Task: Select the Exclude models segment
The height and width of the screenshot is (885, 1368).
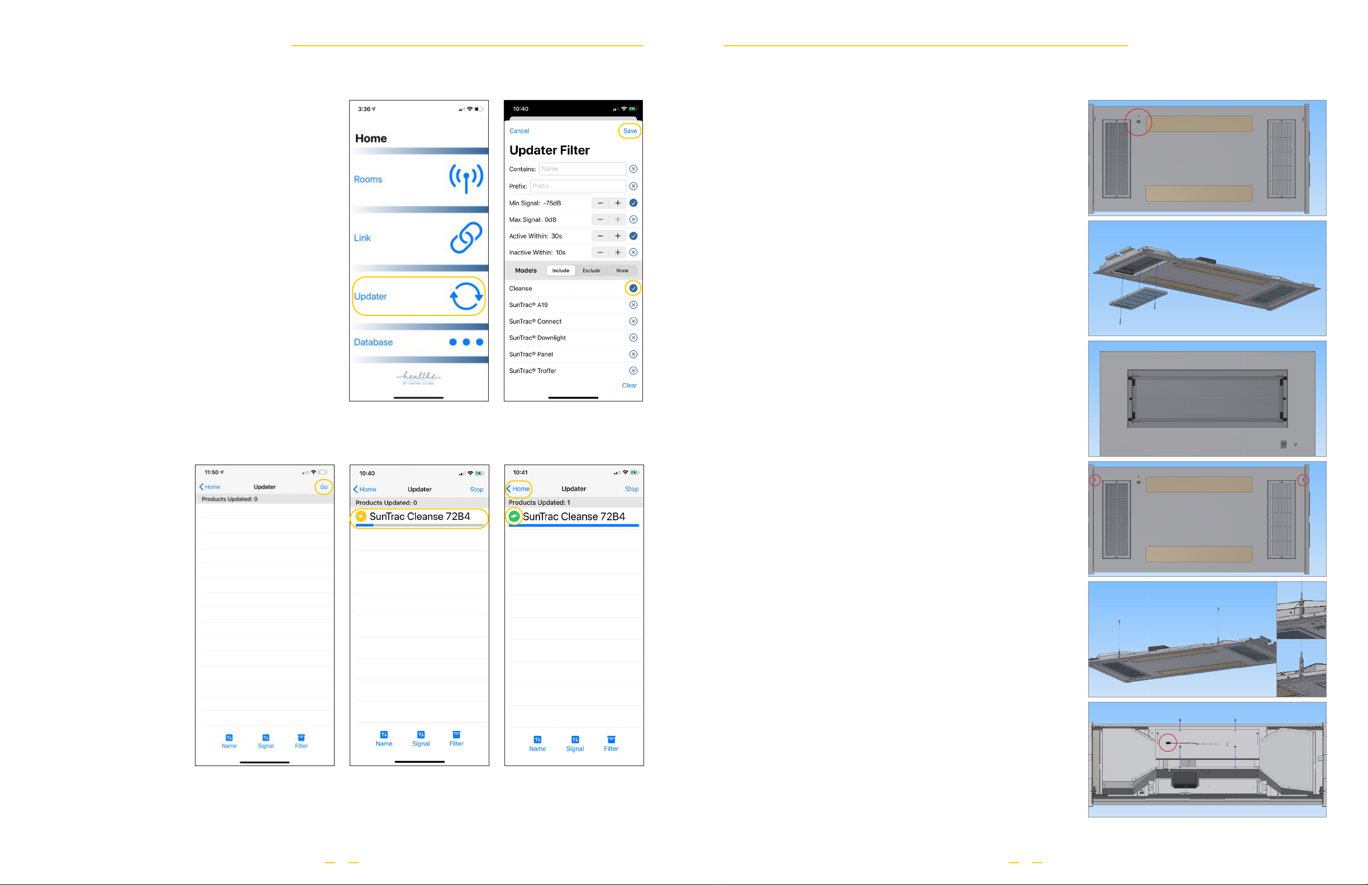Action: pos(591,271)
